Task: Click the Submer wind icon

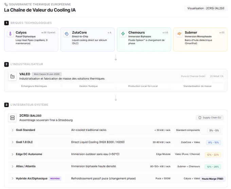Action: pyautogui.click(x=179, y=34)
